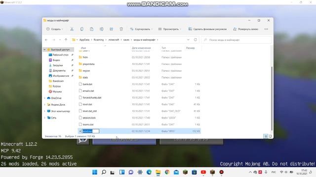This screenshot has width=316, height=177.
Task: Open Task View on the taskbar
Action: (113, 172)
